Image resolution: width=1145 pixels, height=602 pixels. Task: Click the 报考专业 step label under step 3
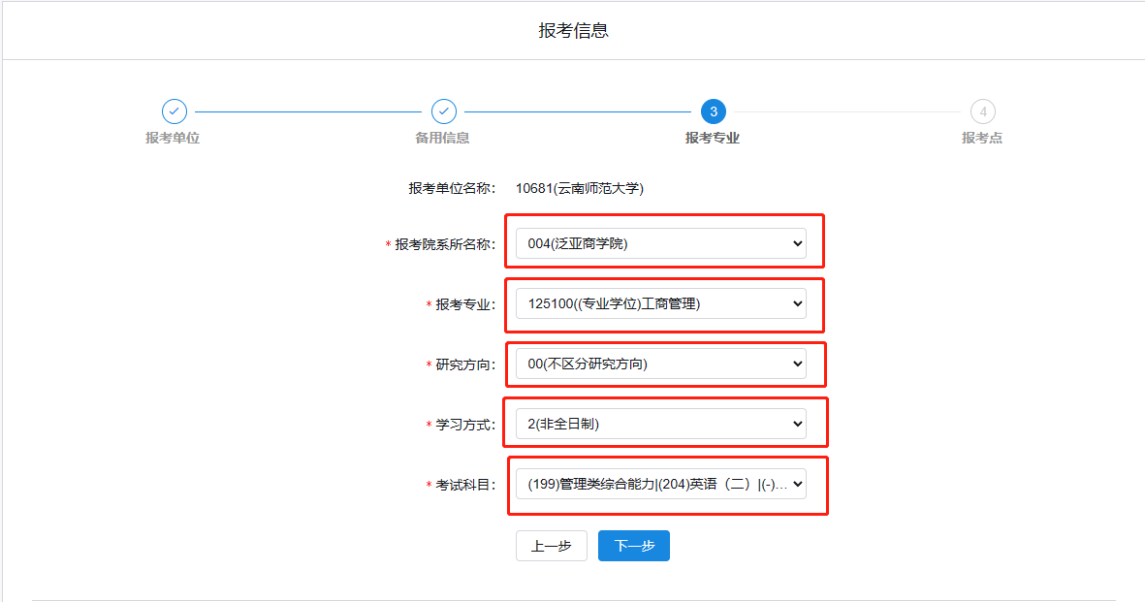[712, 138]
